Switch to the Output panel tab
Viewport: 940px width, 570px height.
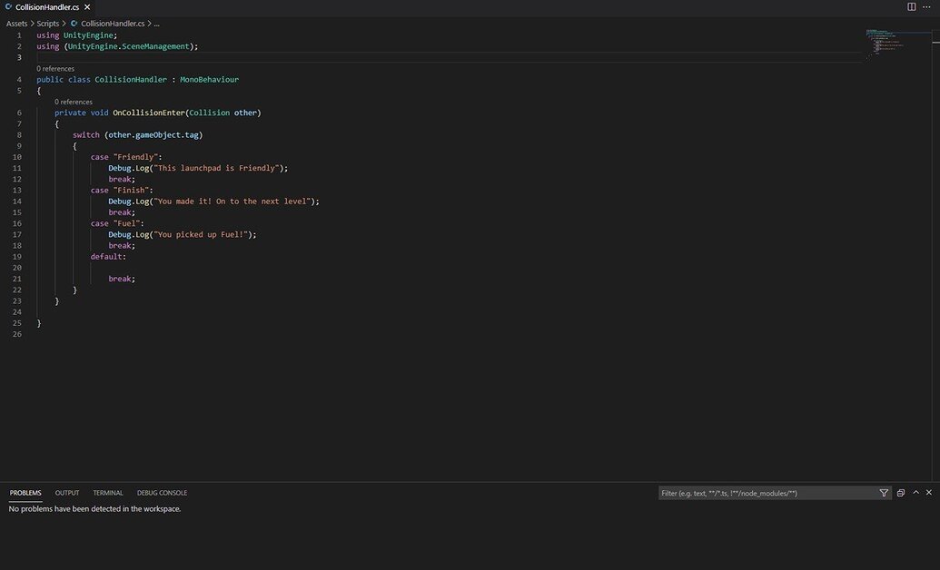[x=67, y=493]
